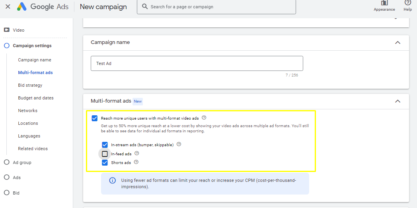The image size is (417, 208).
Task: Collapse the Campaign name section
Action: 397,42
